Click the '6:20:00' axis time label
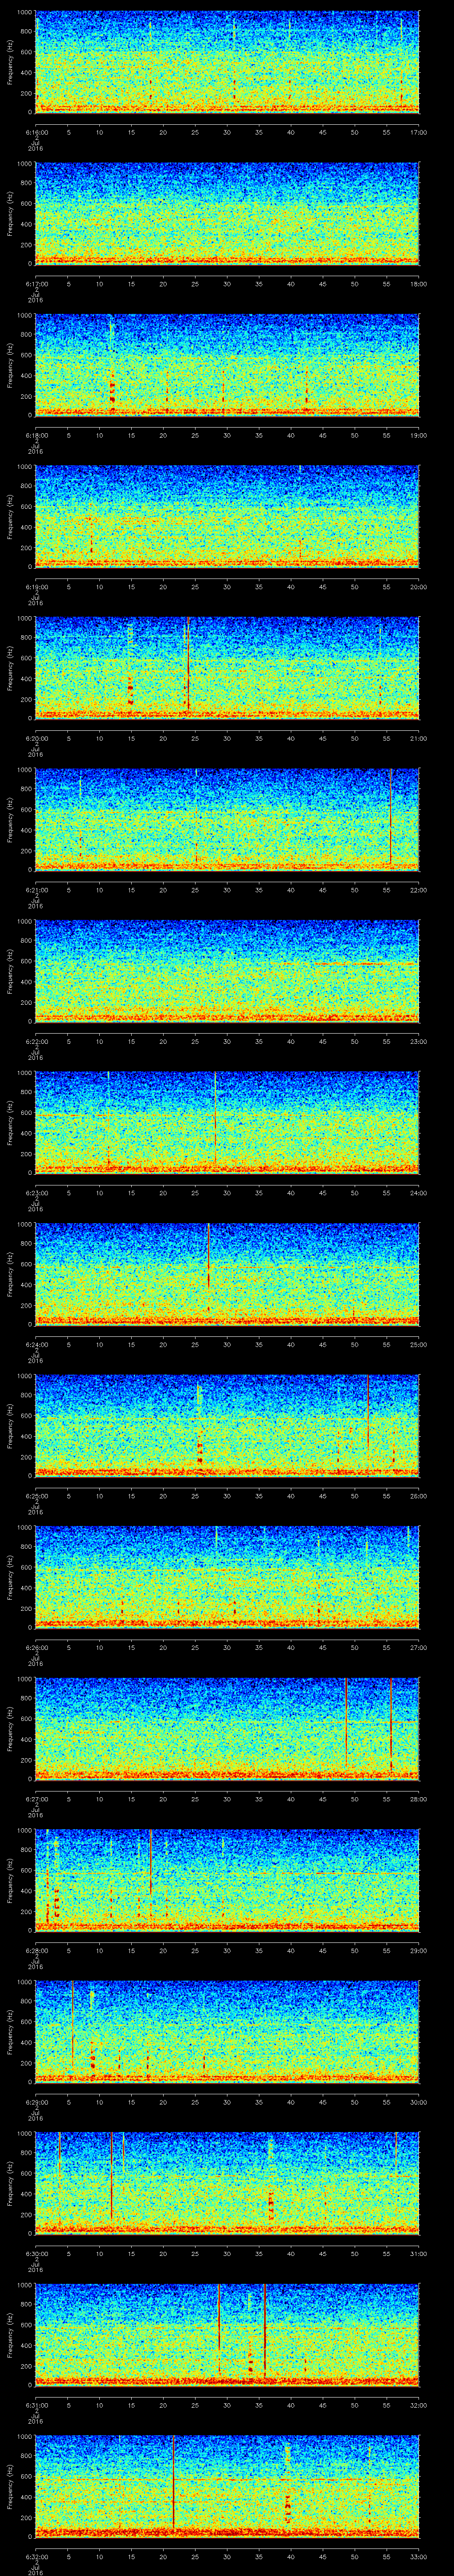Screen dimensions: 454x2576 click(x=36, y=738)
